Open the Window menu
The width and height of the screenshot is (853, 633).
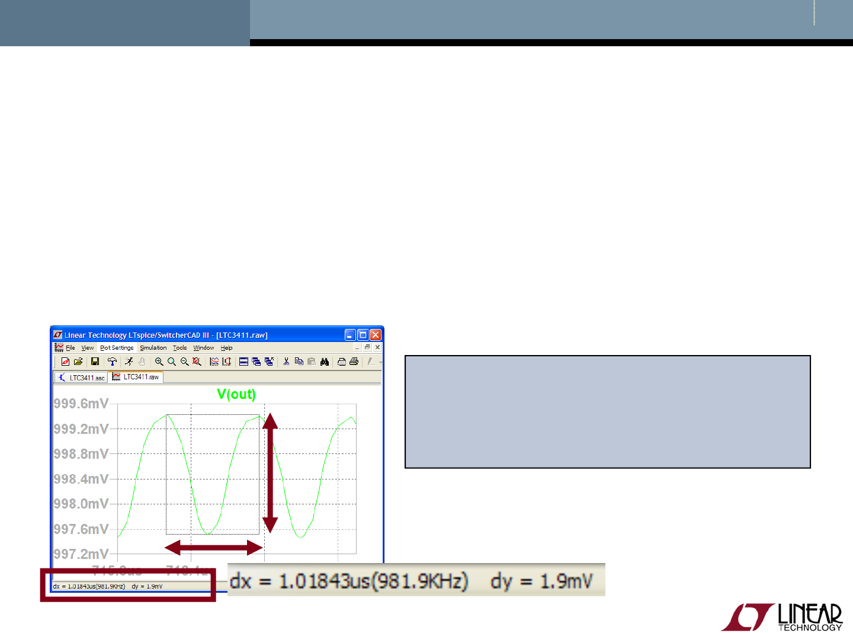click(x=204, y=348)
